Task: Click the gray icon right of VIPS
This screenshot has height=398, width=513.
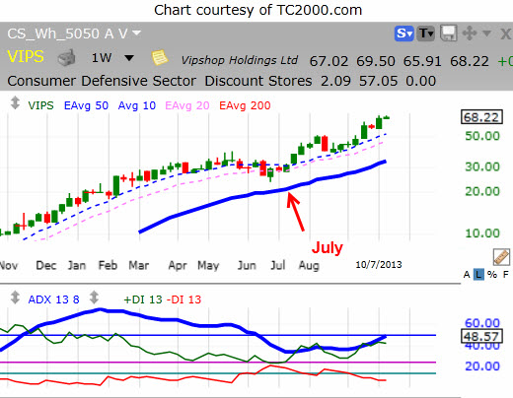Action: pos(67,58)
